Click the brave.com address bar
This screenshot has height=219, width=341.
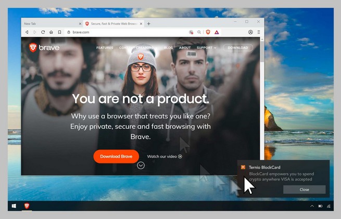[125, 32]
